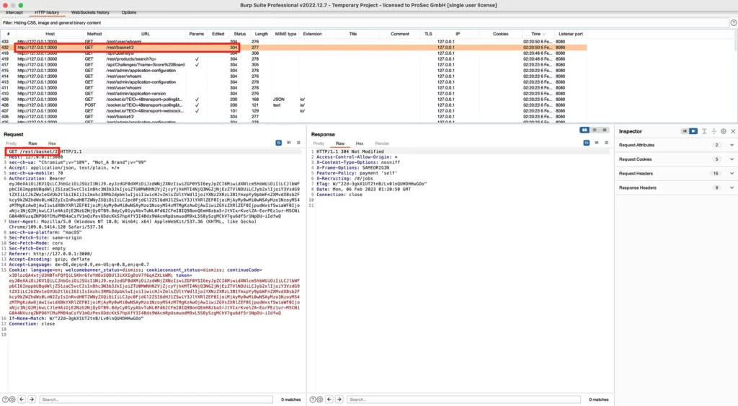The width and height of the screenshot is (738, 406).
Task: Expand Response Headers section
Action: (x=732, y=187)
